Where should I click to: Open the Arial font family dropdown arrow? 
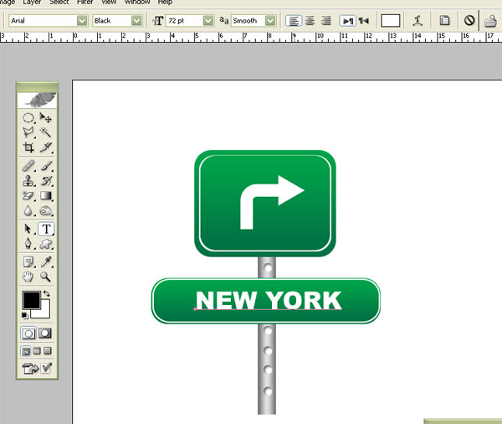coord(82,21)
